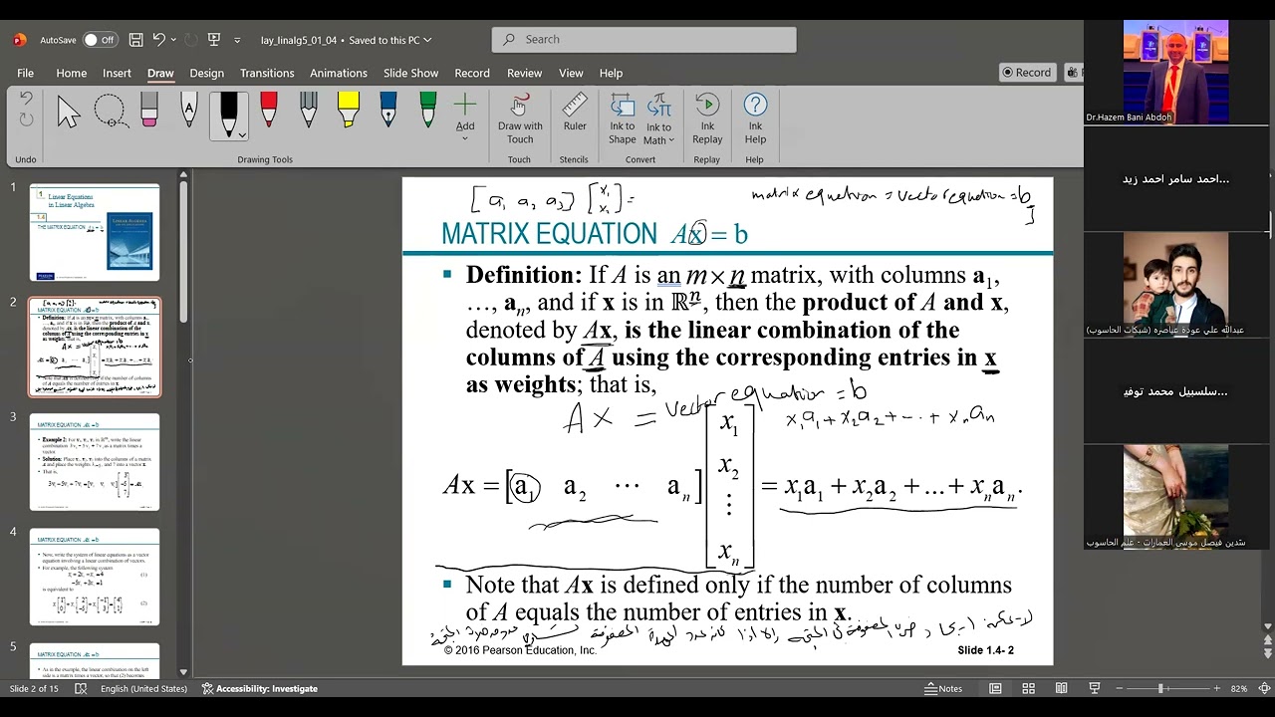Click the Notes button

(943, 688)
